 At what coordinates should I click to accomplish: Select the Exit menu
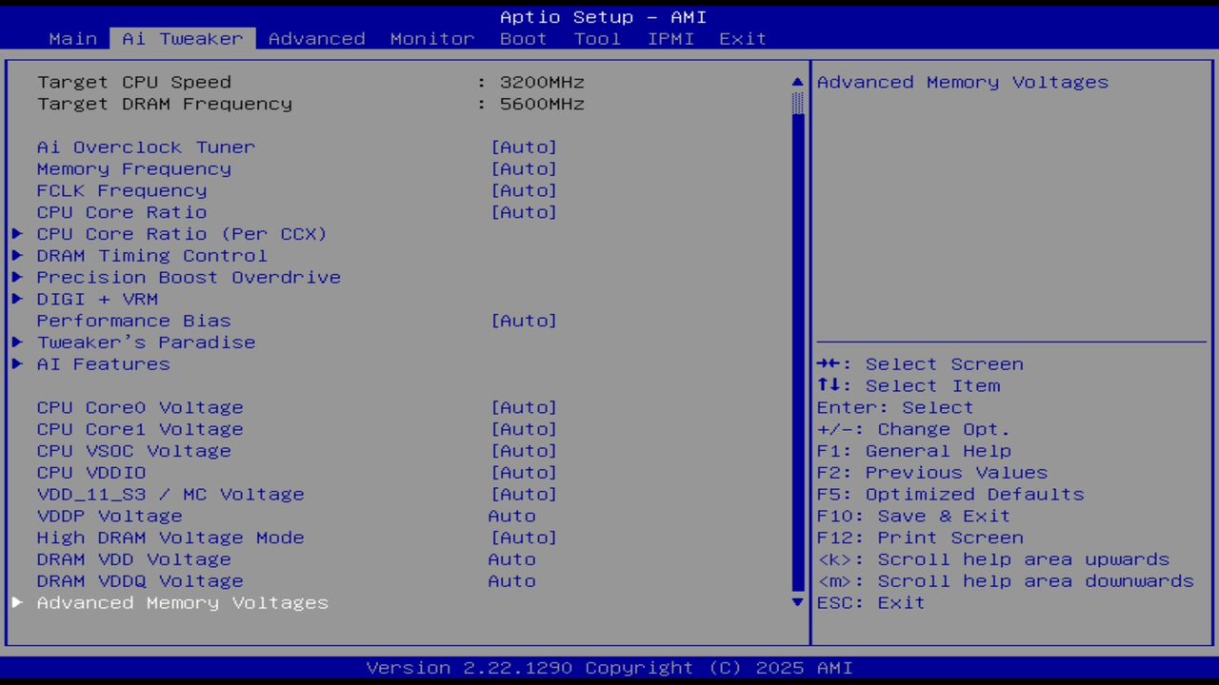point(742,38)
